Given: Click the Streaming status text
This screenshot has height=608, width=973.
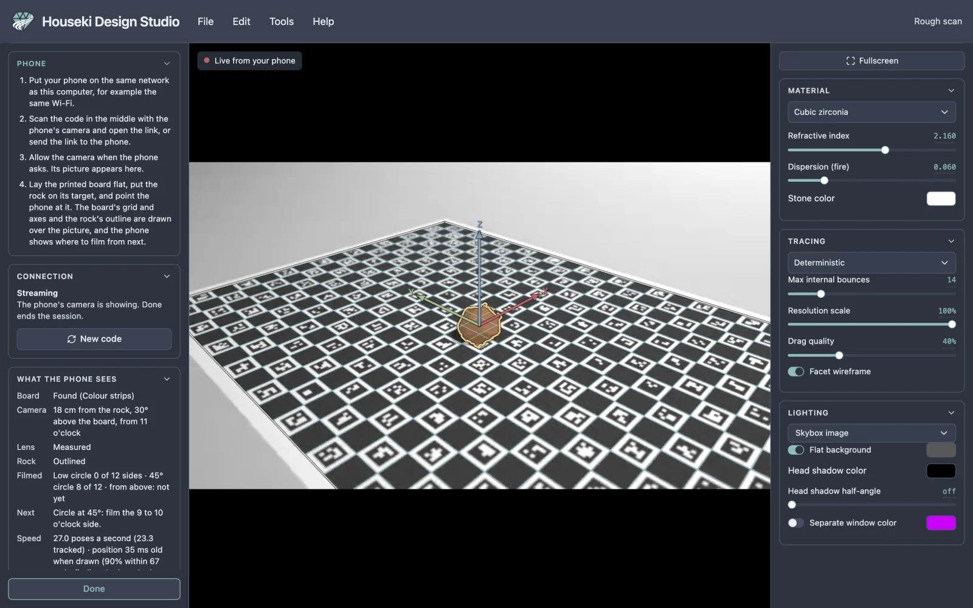Looking at the screenshot, I should point(37,293).
